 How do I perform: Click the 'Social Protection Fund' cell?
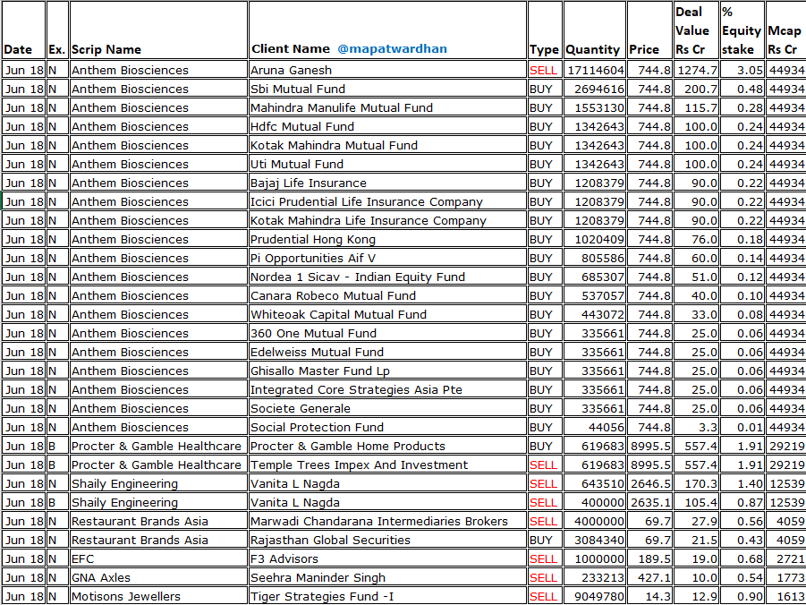click(387, 427)
